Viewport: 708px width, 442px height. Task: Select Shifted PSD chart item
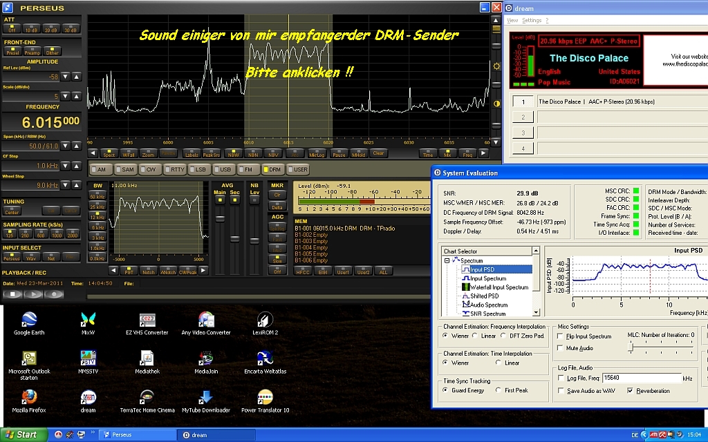click(485, 296)
